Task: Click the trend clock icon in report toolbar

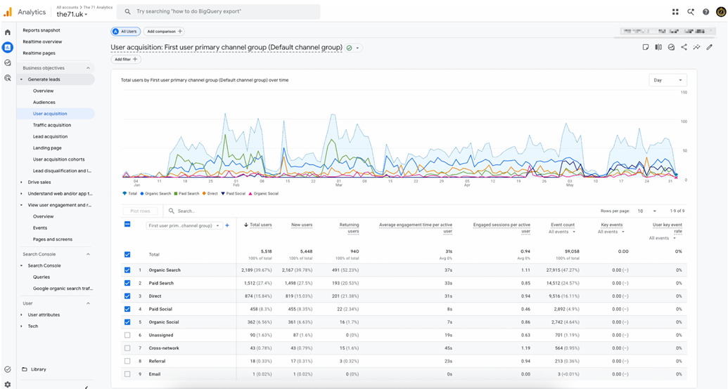Action: (x=671, y=47)
